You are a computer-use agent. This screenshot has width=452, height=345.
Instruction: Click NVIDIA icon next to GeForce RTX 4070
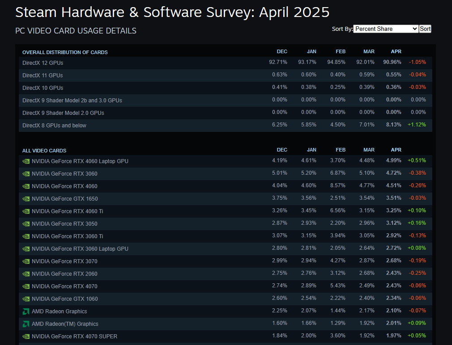pos(26,286)
